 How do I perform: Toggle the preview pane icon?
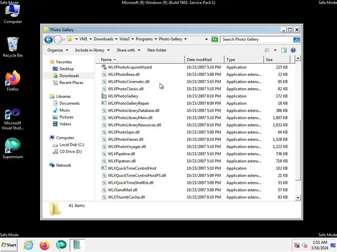coord(284,50)
